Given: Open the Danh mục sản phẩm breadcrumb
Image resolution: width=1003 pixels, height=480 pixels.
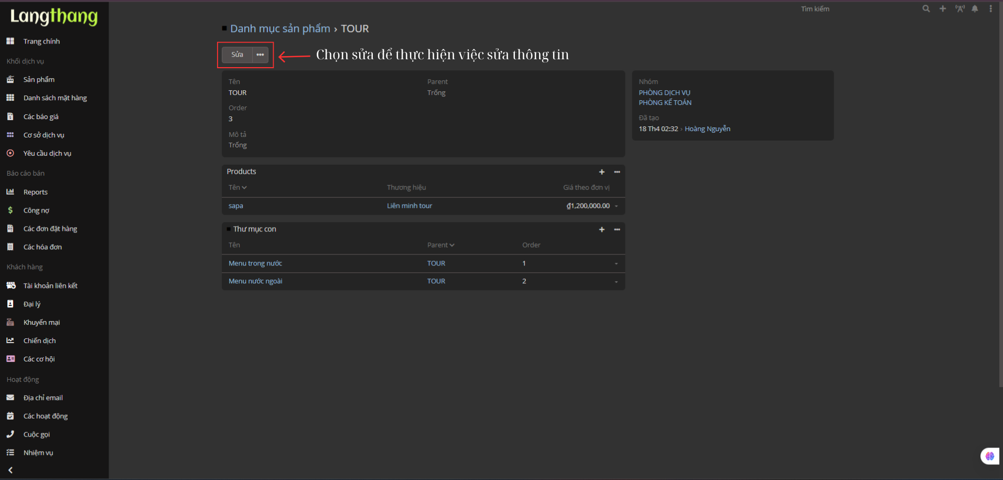Looking at the screenshot, I should coord(280,29).
